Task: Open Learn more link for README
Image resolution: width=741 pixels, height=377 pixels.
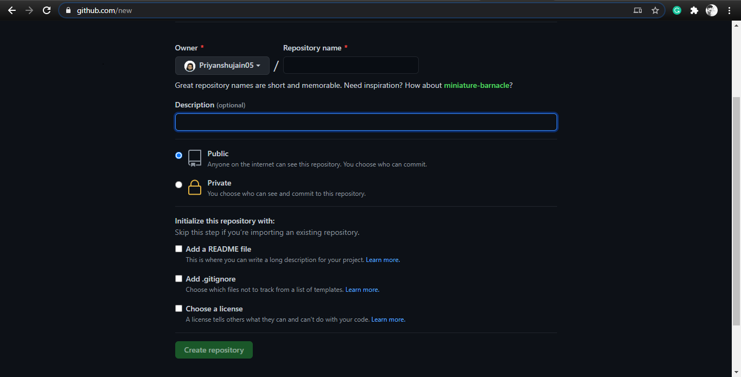Action: pos(382,260)
